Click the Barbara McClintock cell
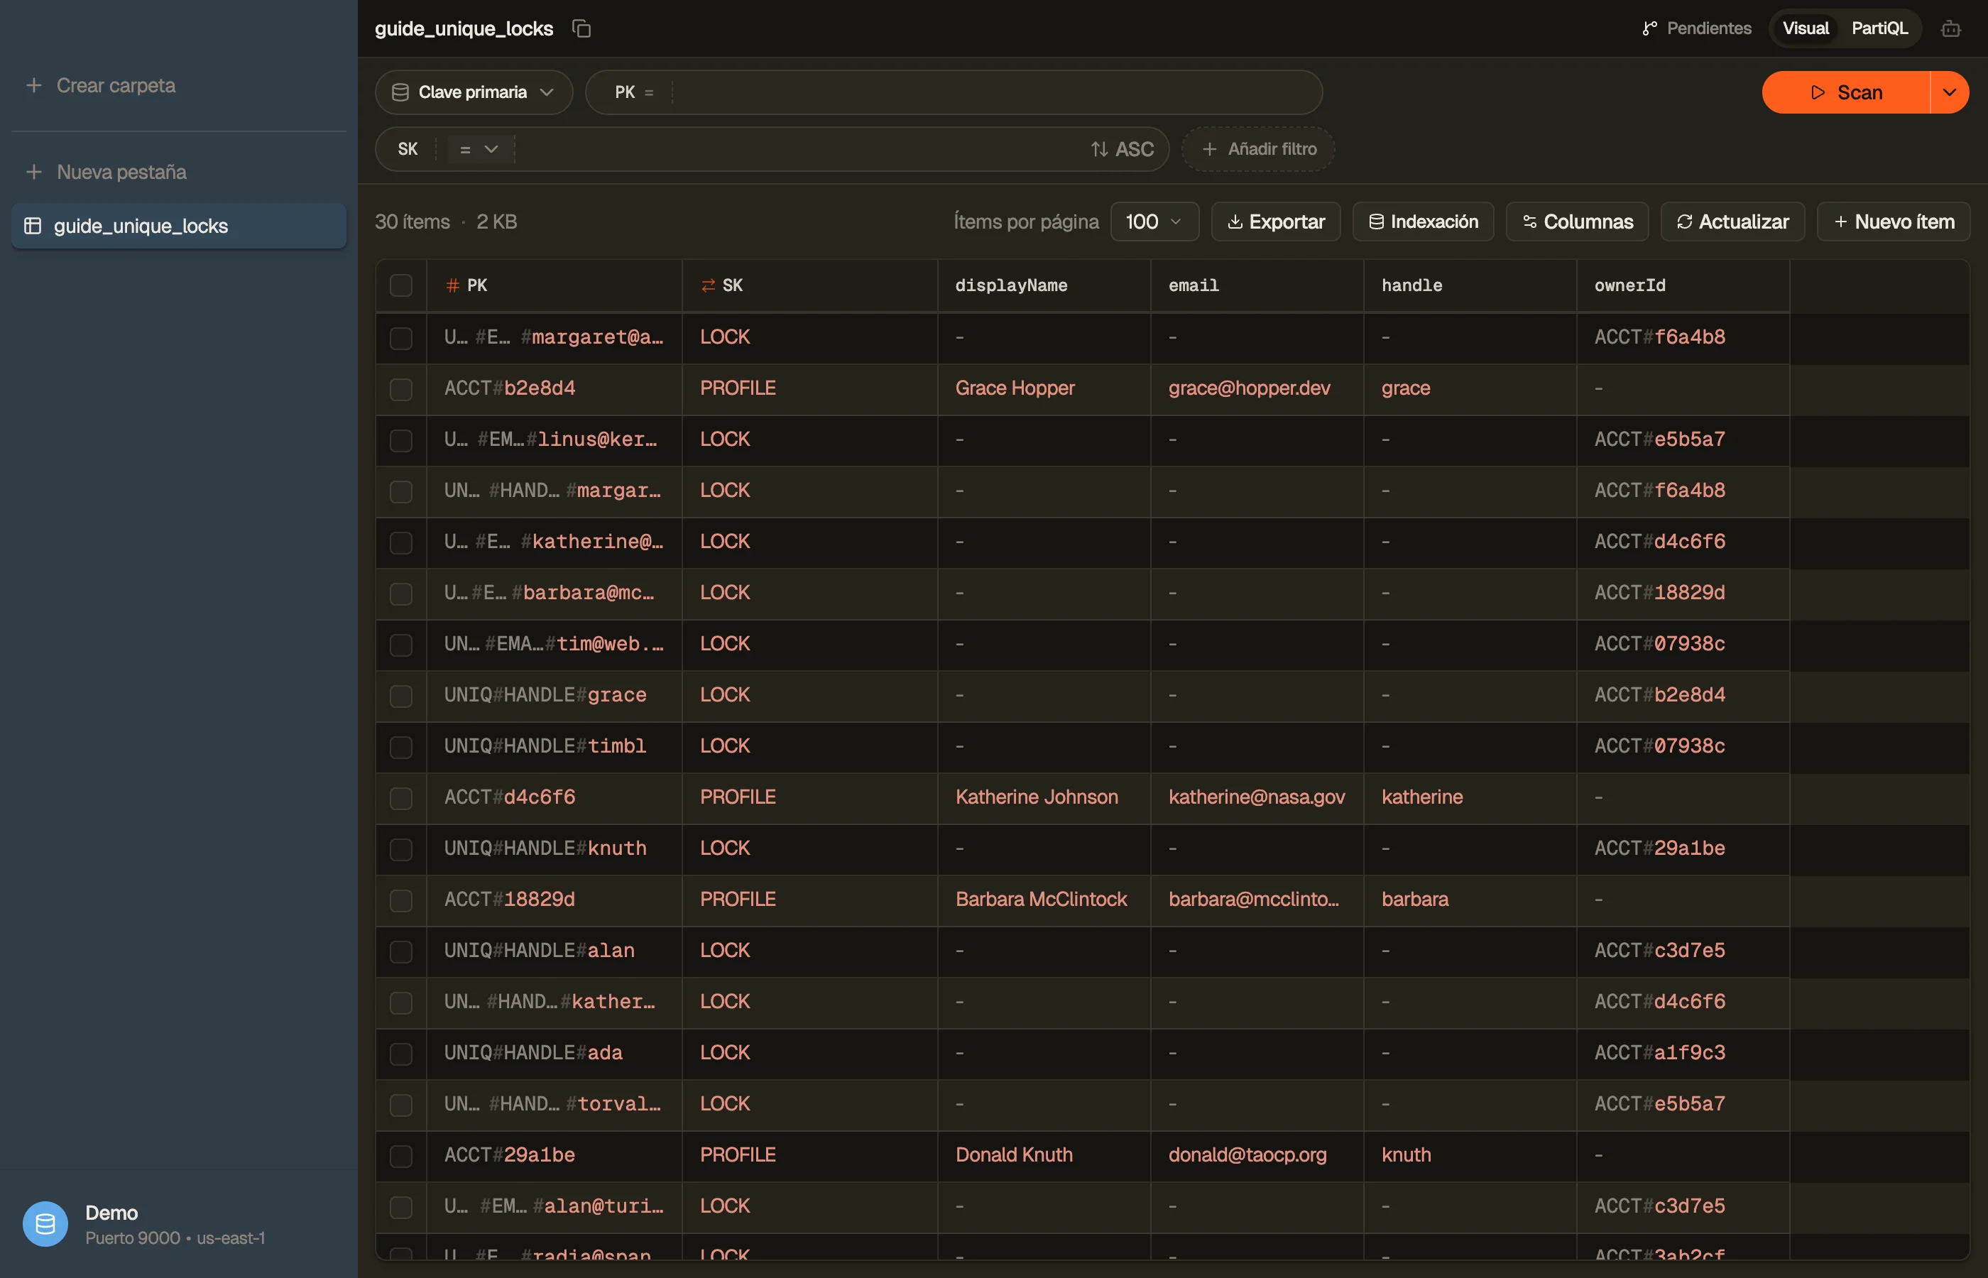Viewport: 1988px width, 1278px height. (x=1044, y=900)
